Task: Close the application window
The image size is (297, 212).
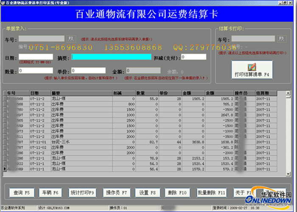Action: tap(290, 3)
